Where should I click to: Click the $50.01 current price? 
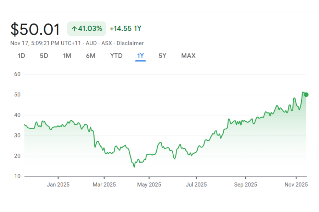[x=35, y=29]
